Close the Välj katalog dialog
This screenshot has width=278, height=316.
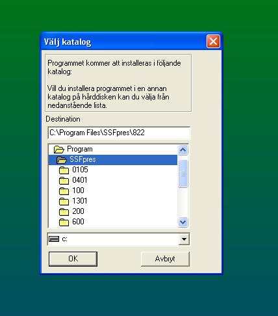click(x=213, y=41)
